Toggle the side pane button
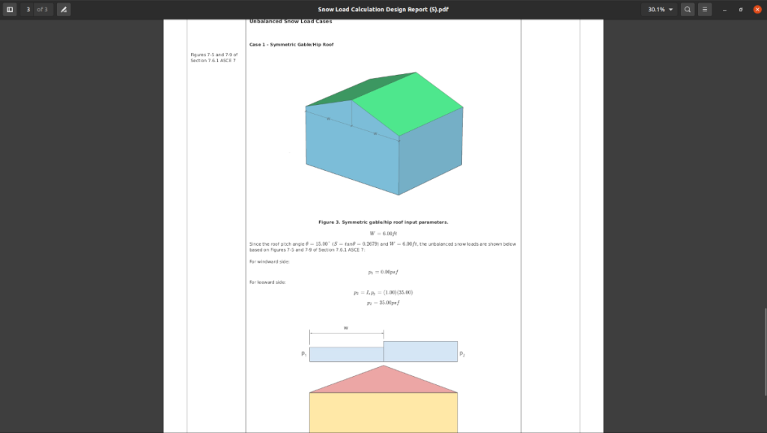The image size is (767, 433). click(10, 9)
